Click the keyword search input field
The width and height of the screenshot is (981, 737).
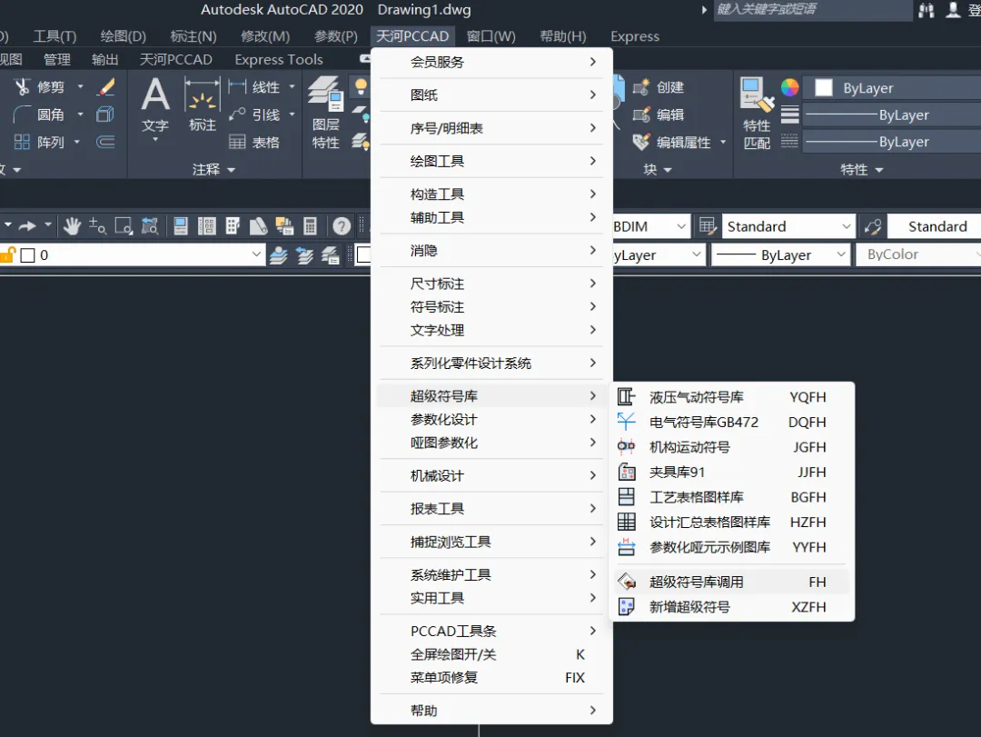pyautogui.click(x=812, y=9)
